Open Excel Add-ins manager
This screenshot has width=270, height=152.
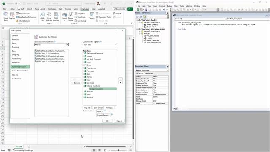point(49,17)
